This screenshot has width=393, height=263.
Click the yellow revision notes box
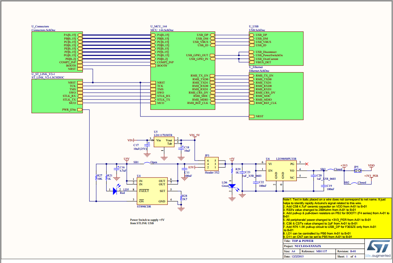coord(337,218)
